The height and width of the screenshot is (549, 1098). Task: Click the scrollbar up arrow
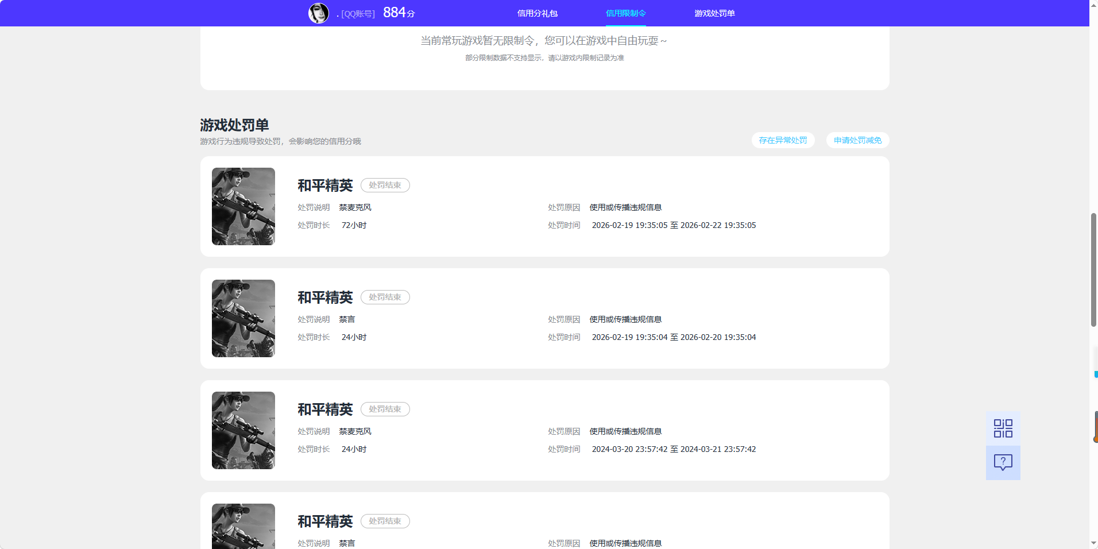click(1093, 5)
